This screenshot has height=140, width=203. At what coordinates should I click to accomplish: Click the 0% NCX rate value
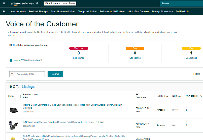pos(174,125)
